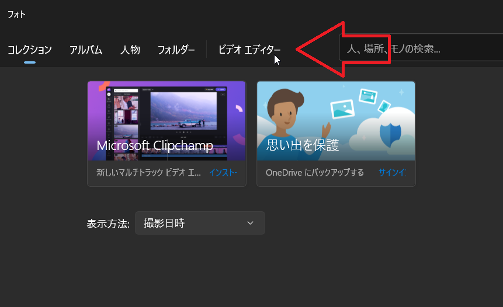Click the chevron arrow on 撮影日時 dropdown
The height and width of the screenshot is (307, 503).
(250, 223)
